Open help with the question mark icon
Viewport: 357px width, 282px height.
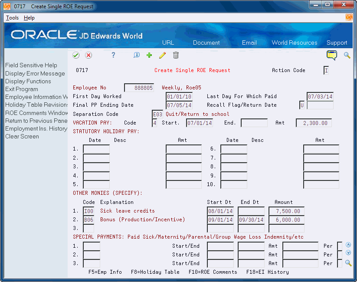113,55
